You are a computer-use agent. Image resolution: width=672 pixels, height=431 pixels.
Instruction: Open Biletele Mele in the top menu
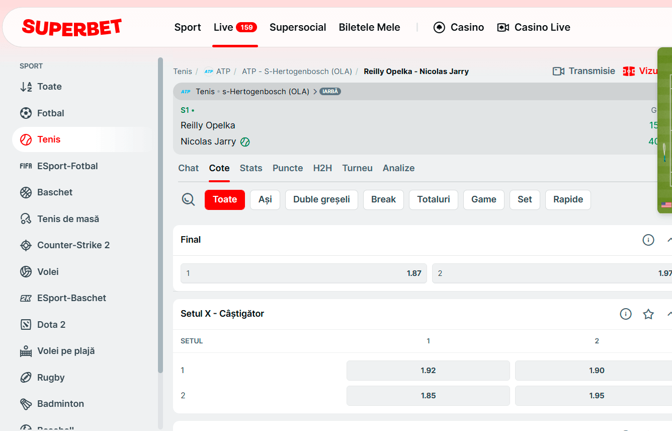click(x=369, y=27)
